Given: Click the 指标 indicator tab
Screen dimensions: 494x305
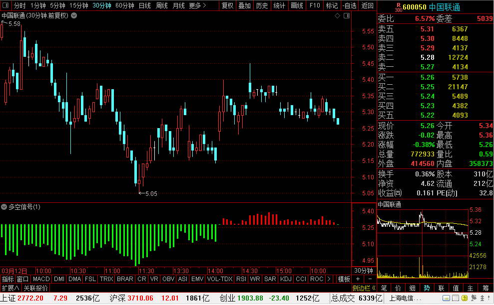Looking at the screenshot, I should coord(7,279).
